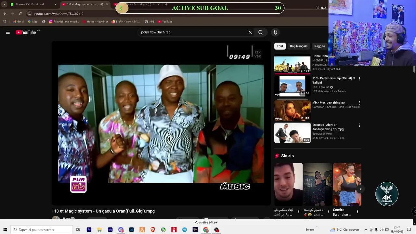416x234 pixels.
Task: Open the browser apps grid shortcut
Action: [4, 22]
